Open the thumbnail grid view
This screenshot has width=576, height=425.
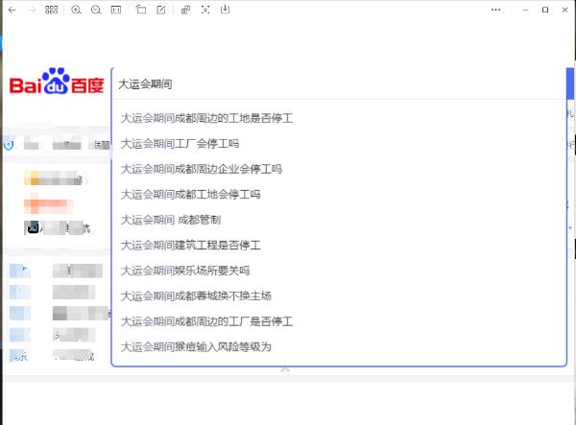coord(51,10)
